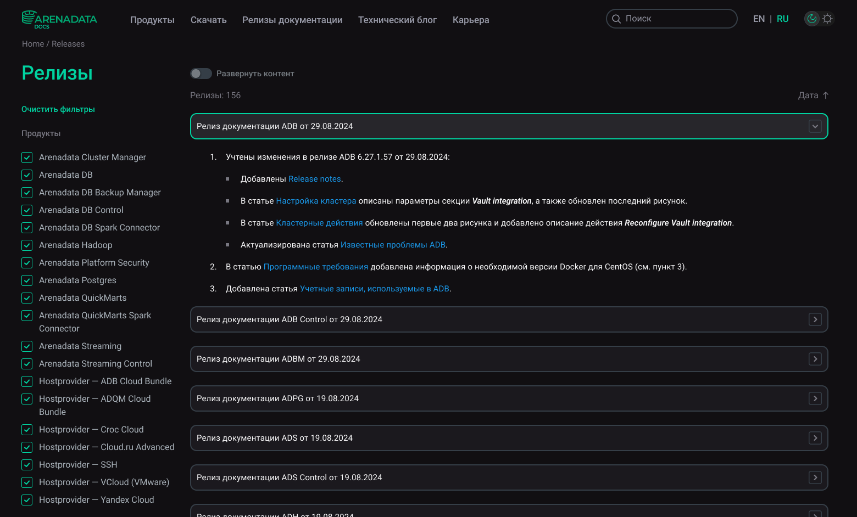Viewport: 857px width, 517px height.
Task: Switch language to EN
Action: pyautogui.click(x=759, y=19)
